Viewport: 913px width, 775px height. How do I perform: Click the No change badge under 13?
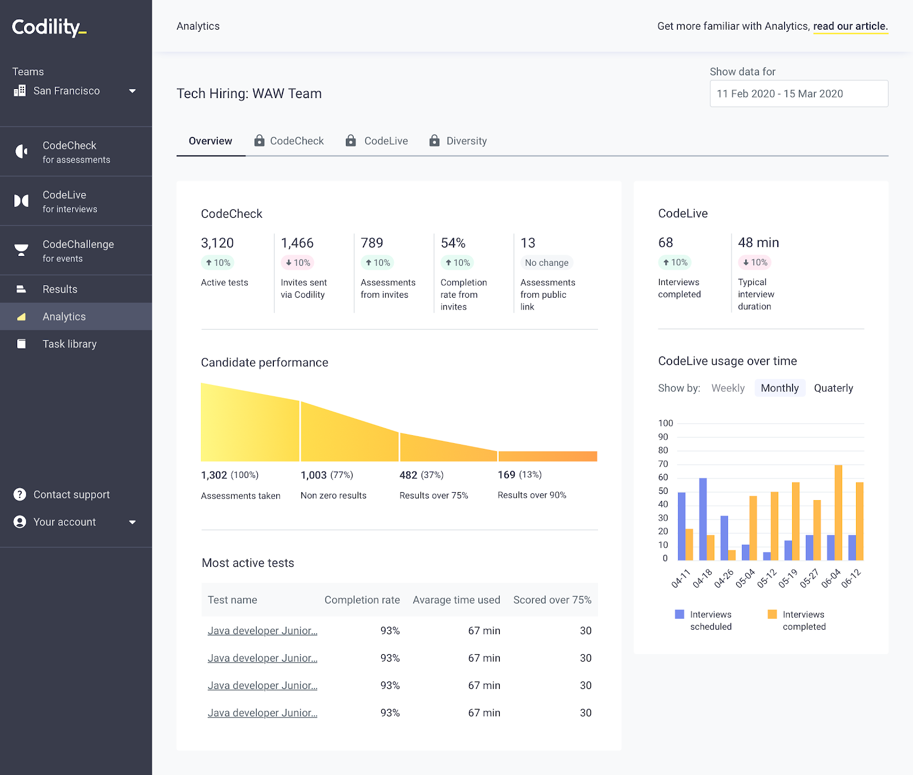coord(547,262)
